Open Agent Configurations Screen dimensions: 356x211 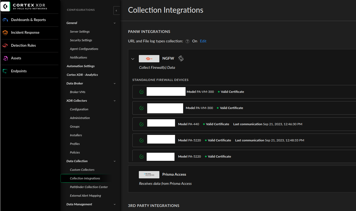click(84, 49)
